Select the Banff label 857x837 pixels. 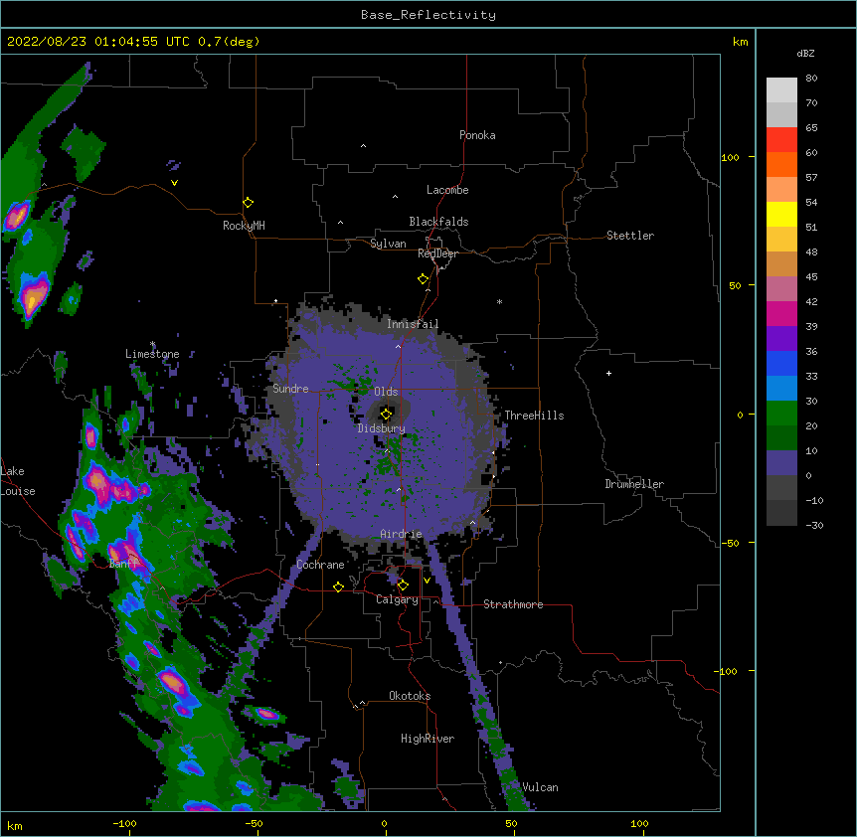(x=124, y=564)
